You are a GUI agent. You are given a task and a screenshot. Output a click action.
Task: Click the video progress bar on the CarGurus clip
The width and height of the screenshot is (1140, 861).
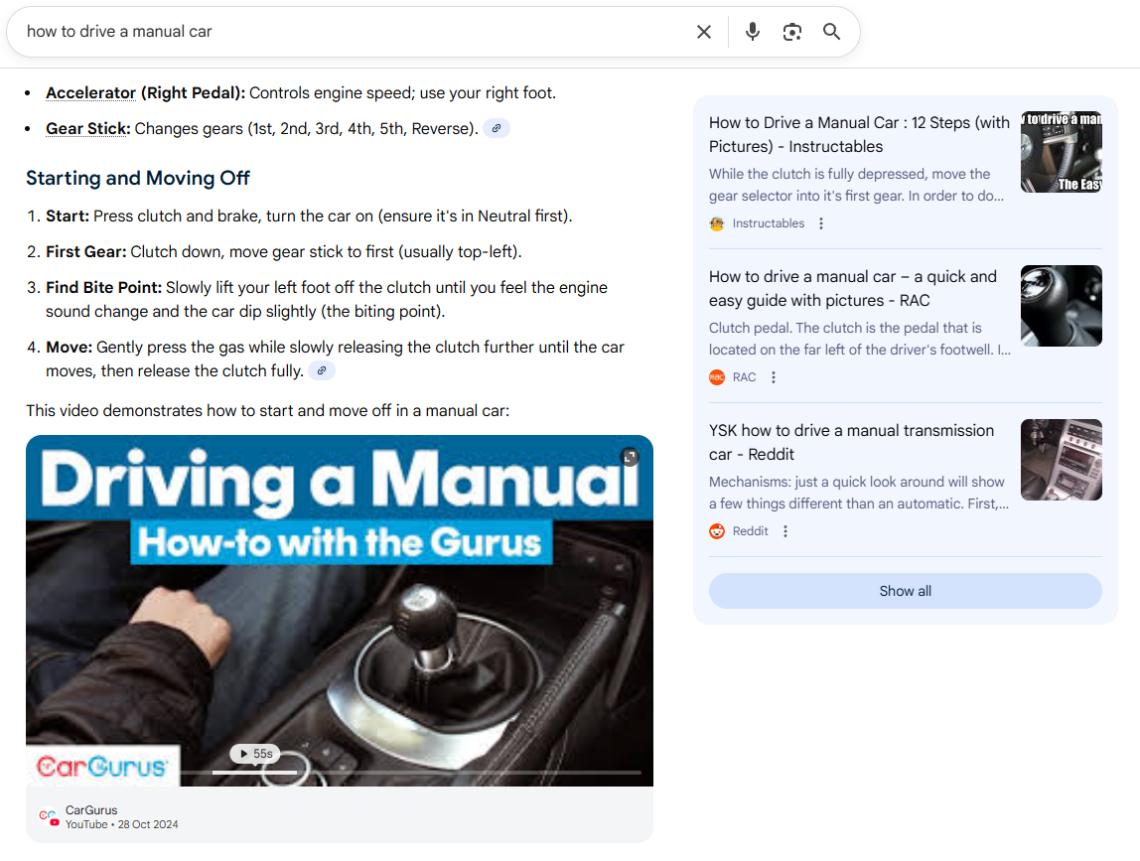tap(411, 773)
